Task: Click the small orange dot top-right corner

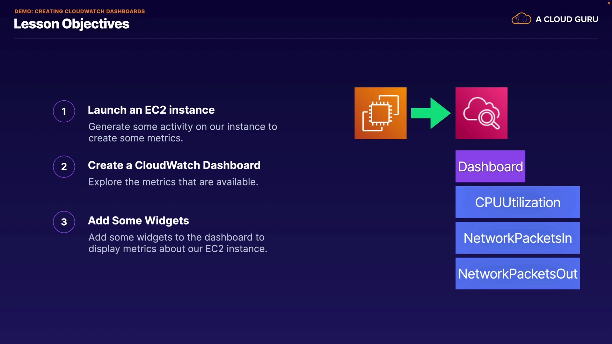Action: [608, 3]
